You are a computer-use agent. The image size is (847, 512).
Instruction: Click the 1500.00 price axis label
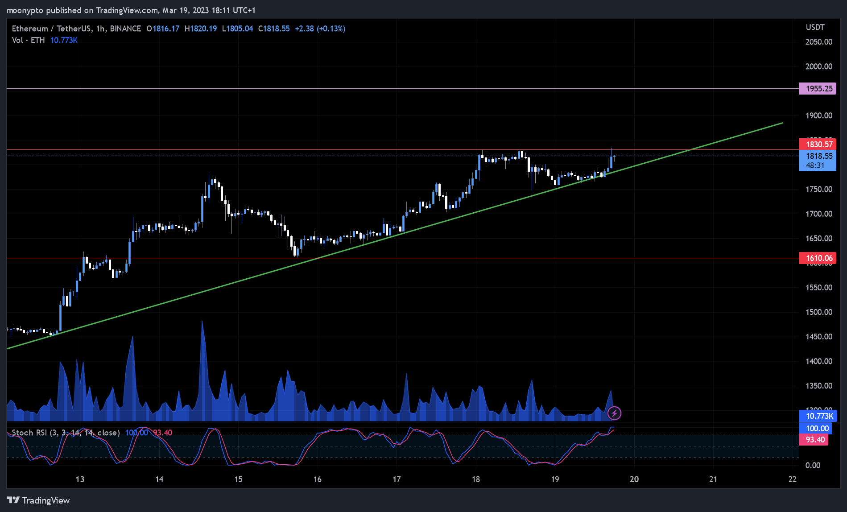[x=818, y=312]
